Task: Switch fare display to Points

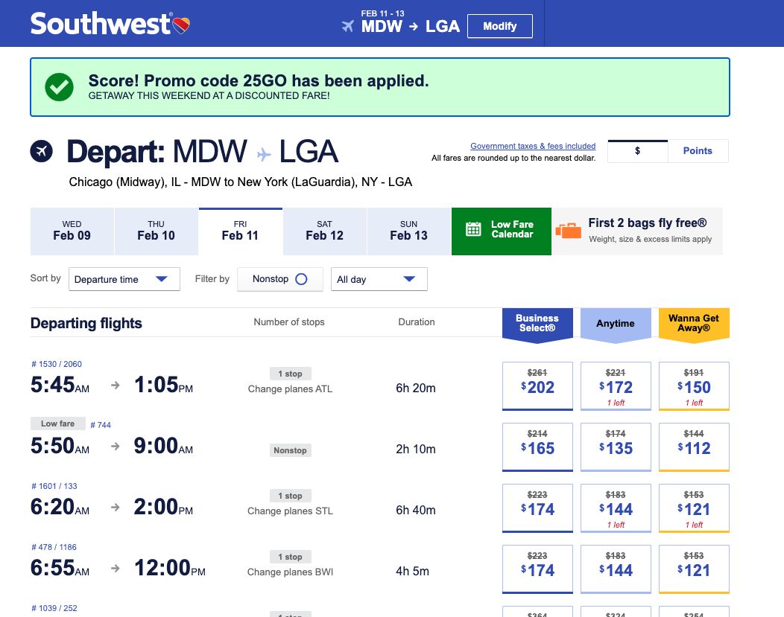Action: coord(698,150)
